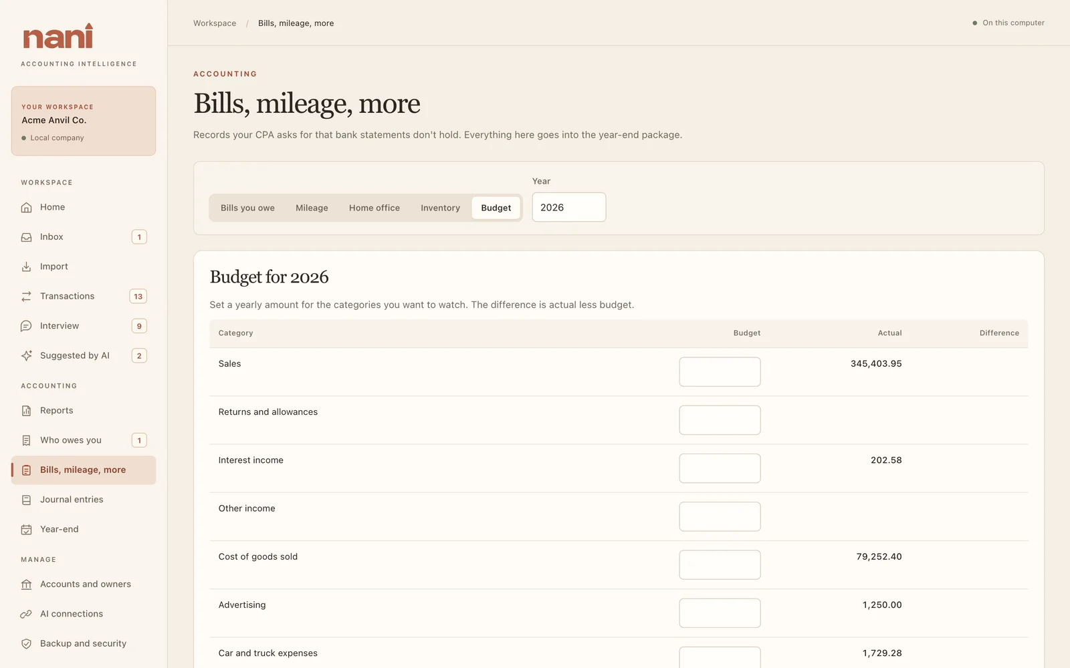The image size is (1070, 668).
Task: Click the Cost of goods sold actual 79,252.40
Action: (879, 556)
